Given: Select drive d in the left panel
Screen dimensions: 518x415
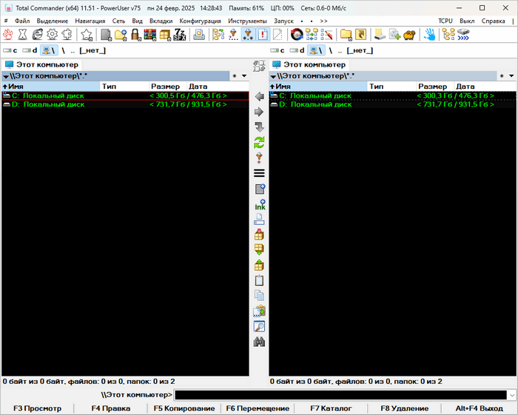Looking at the screenshot, I should click(30, 50).
